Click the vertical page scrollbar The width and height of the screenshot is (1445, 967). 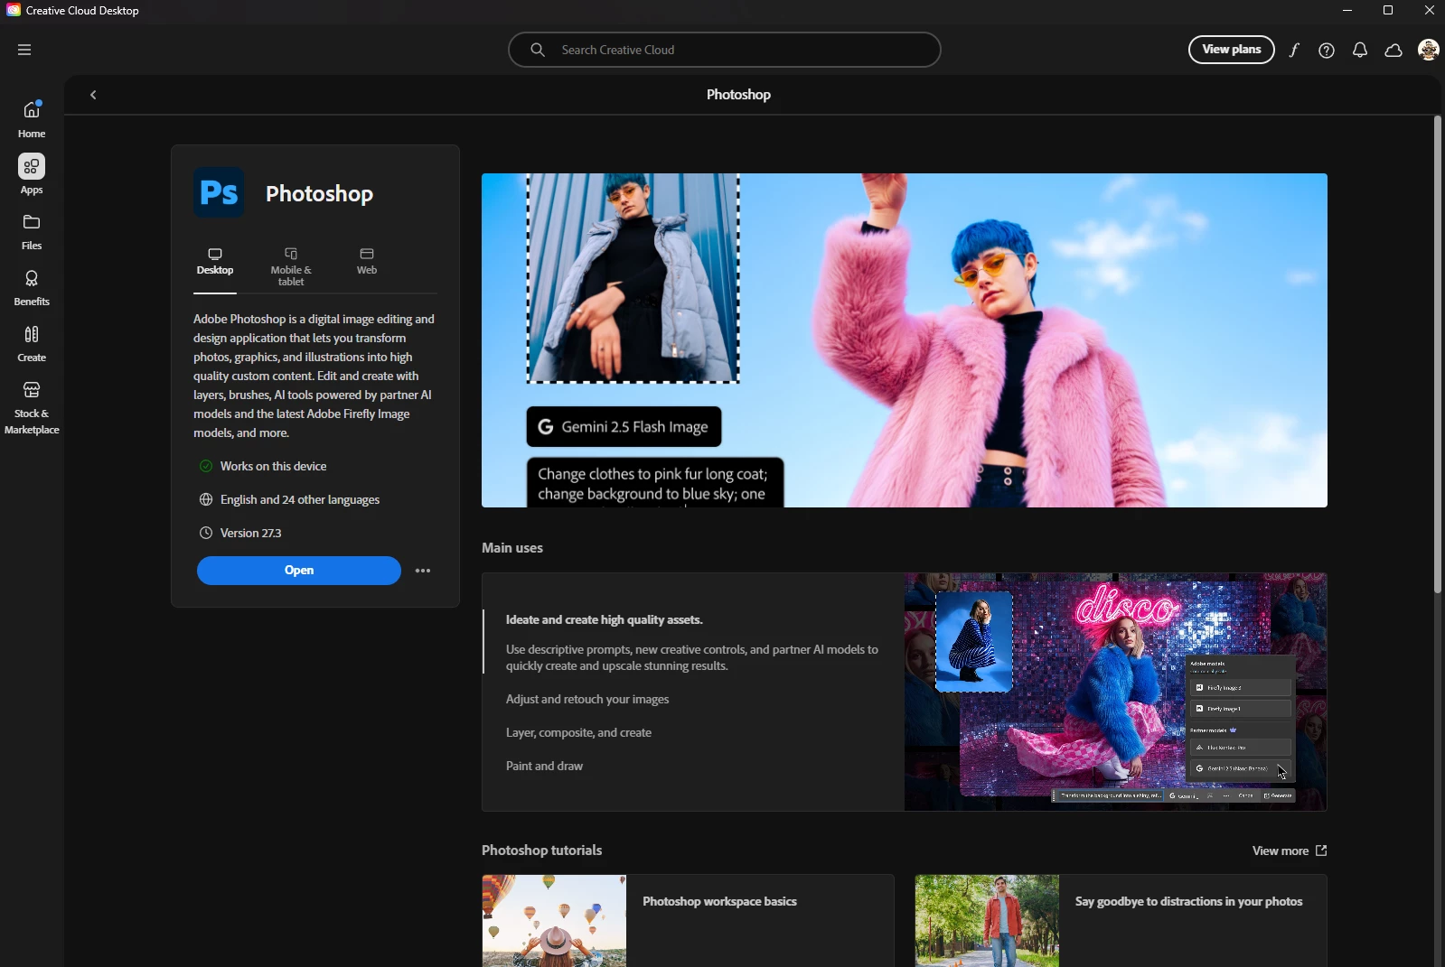point(1437,354)
